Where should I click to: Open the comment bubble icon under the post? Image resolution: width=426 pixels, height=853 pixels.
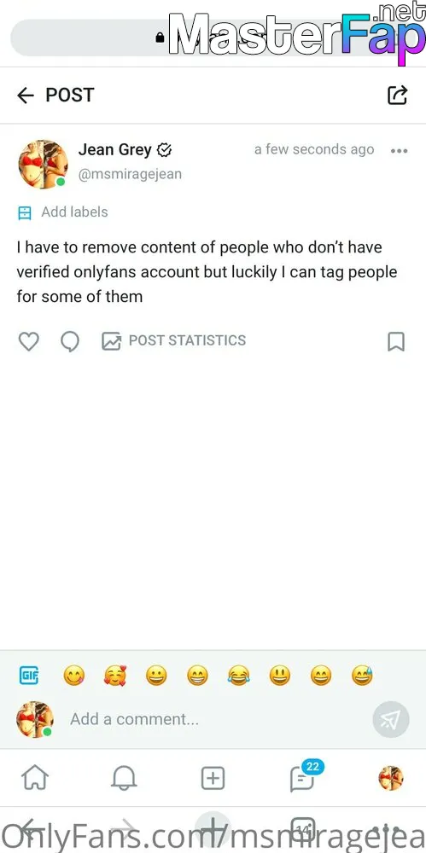click(70, 342)
